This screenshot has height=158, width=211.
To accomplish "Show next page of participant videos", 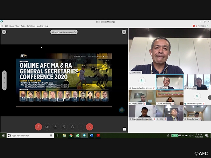I will click(209, 97).
